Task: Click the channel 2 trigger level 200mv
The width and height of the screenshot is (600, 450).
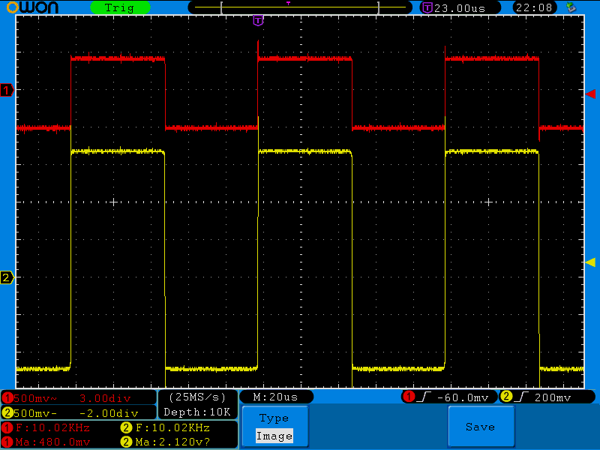Action: pyautogui.click(x=553, y=398)
